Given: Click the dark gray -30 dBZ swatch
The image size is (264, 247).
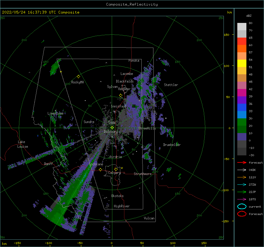Looking at the screenshot, I should coord(242,152).
